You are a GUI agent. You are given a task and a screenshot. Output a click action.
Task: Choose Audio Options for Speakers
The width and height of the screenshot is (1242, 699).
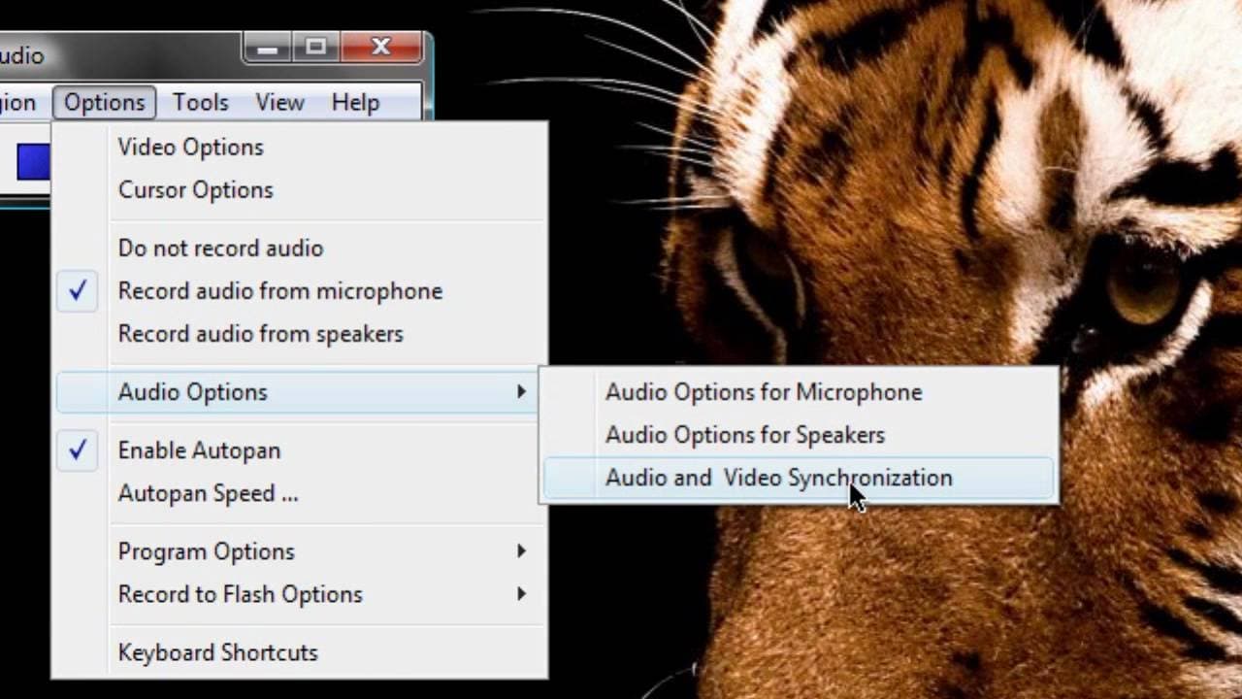[745, 435]
